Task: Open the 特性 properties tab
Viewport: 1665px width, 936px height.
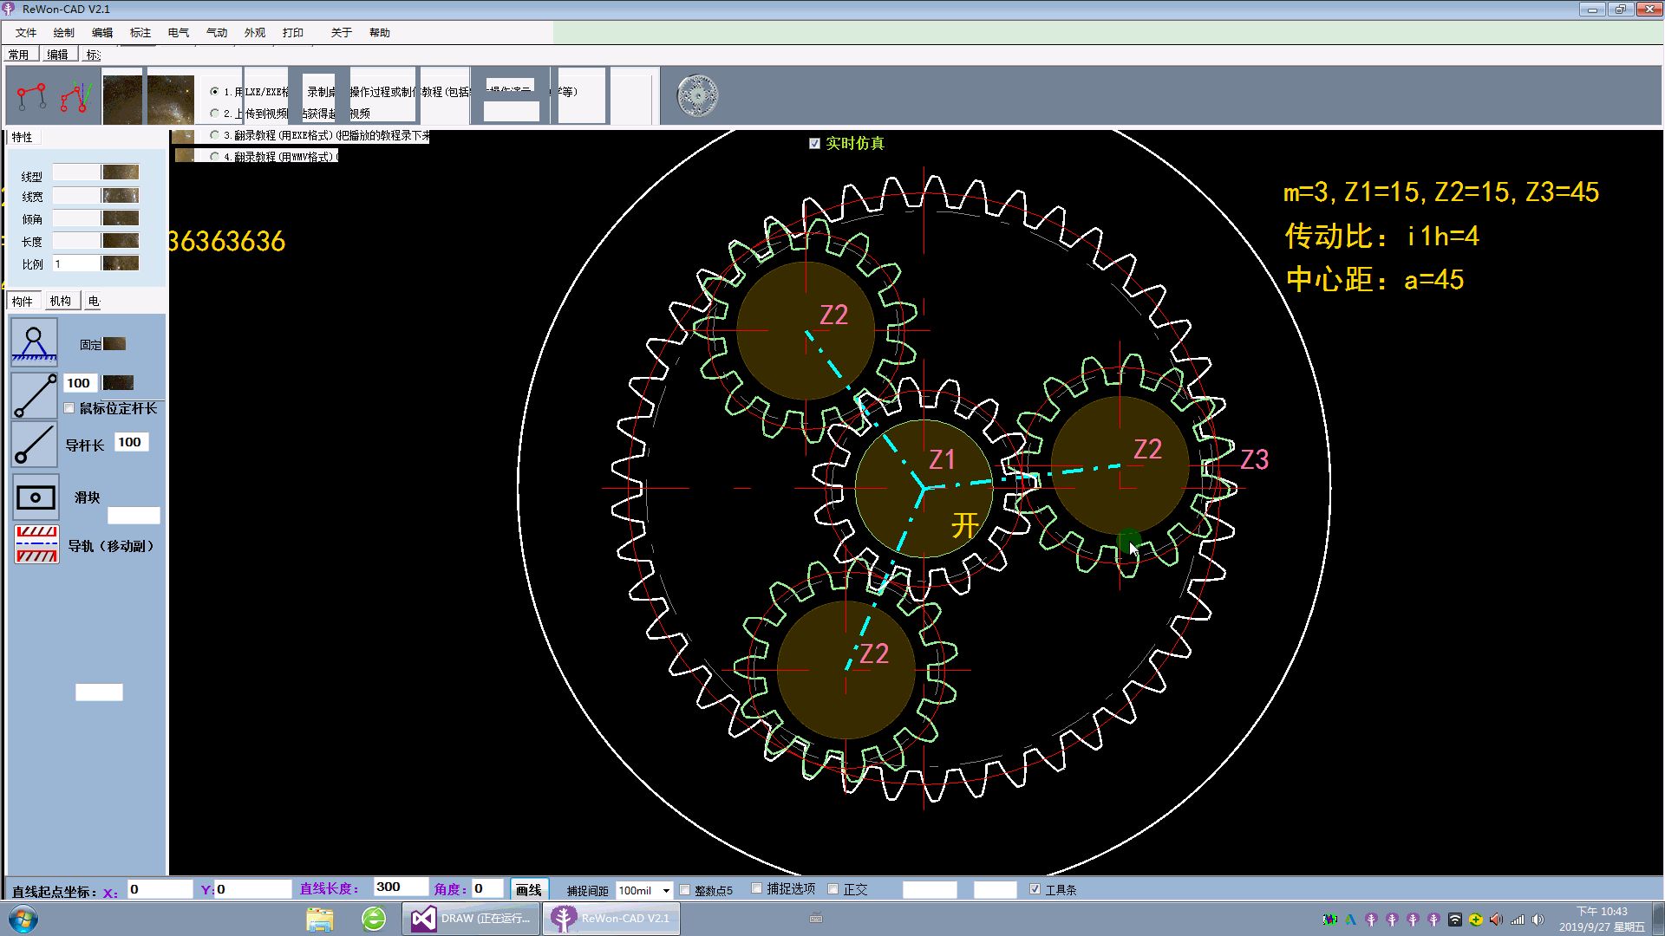Action: (x=23, y=137)
